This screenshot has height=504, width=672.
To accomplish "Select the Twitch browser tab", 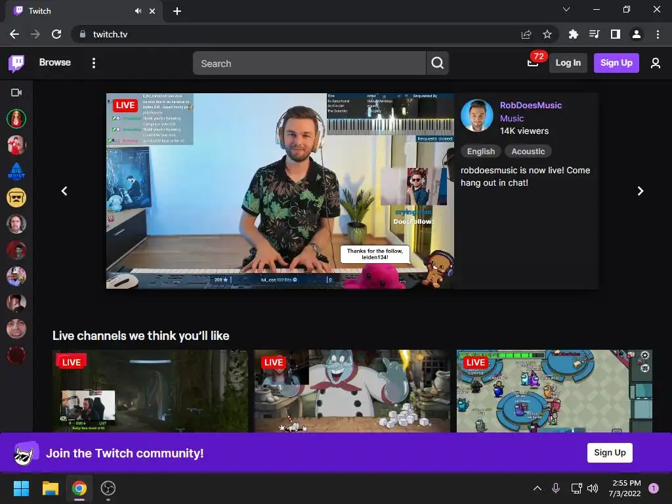I will tap(84, 12).
